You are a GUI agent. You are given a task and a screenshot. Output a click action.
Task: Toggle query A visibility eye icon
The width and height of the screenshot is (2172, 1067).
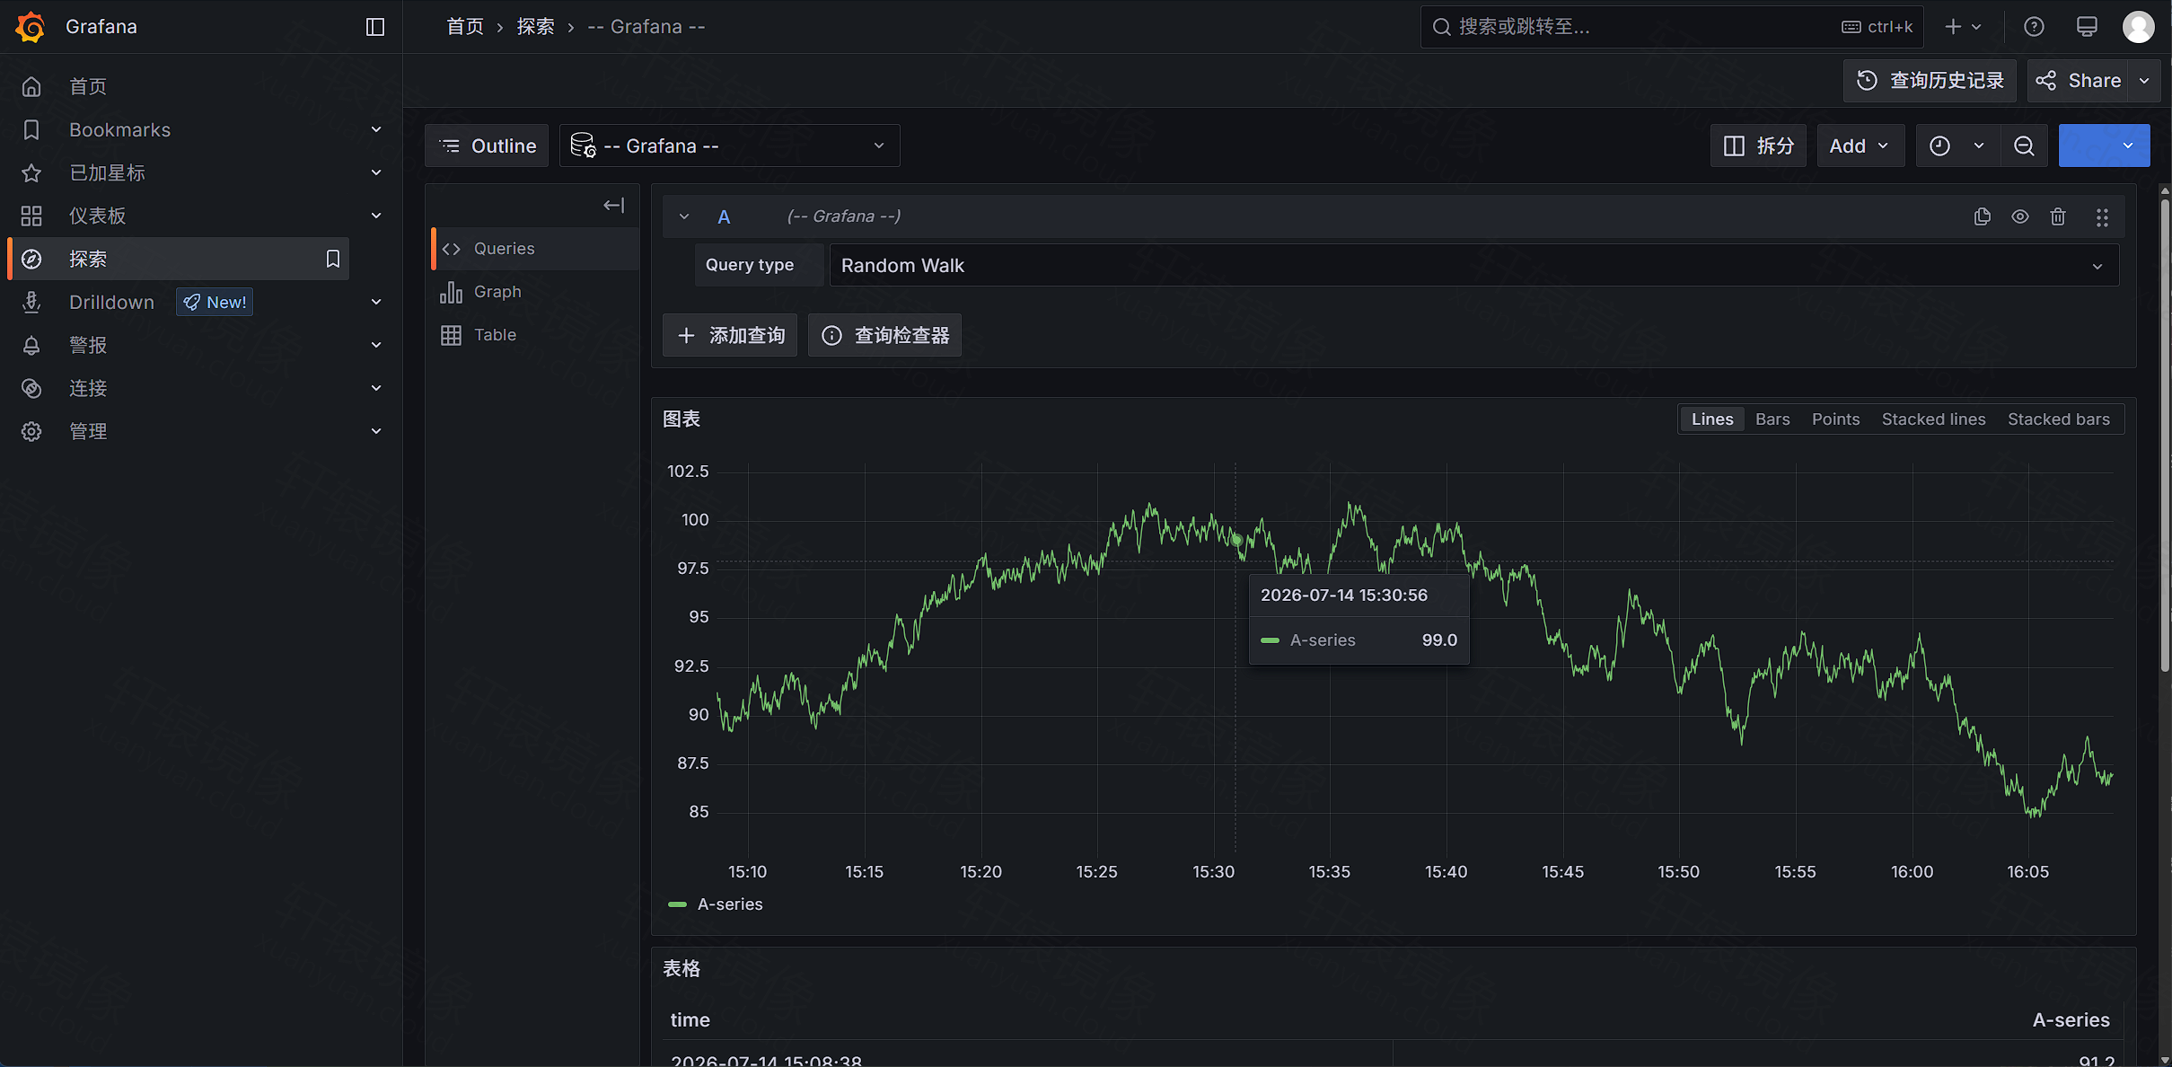click(x=2020, y=216)
